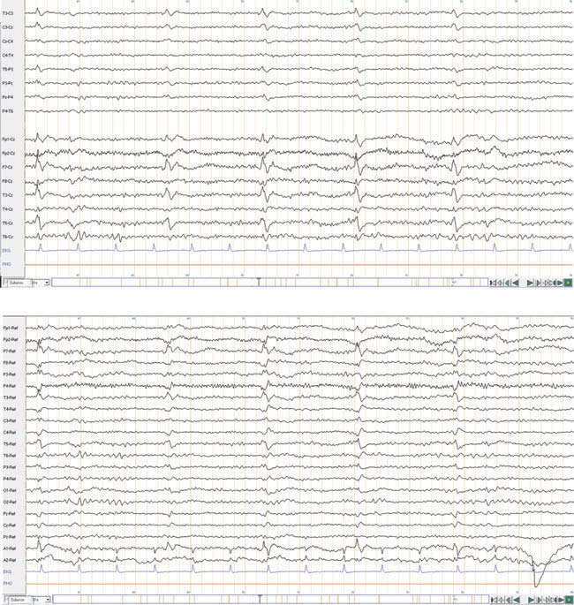
Task: Click position marker on lower overview timeline
Action: point(258,599)
